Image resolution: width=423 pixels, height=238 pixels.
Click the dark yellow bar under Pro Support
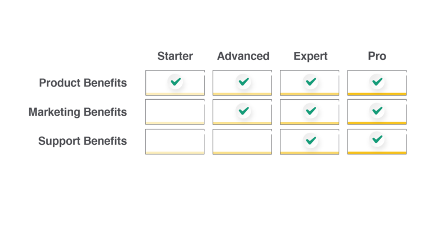coord(377,153)
